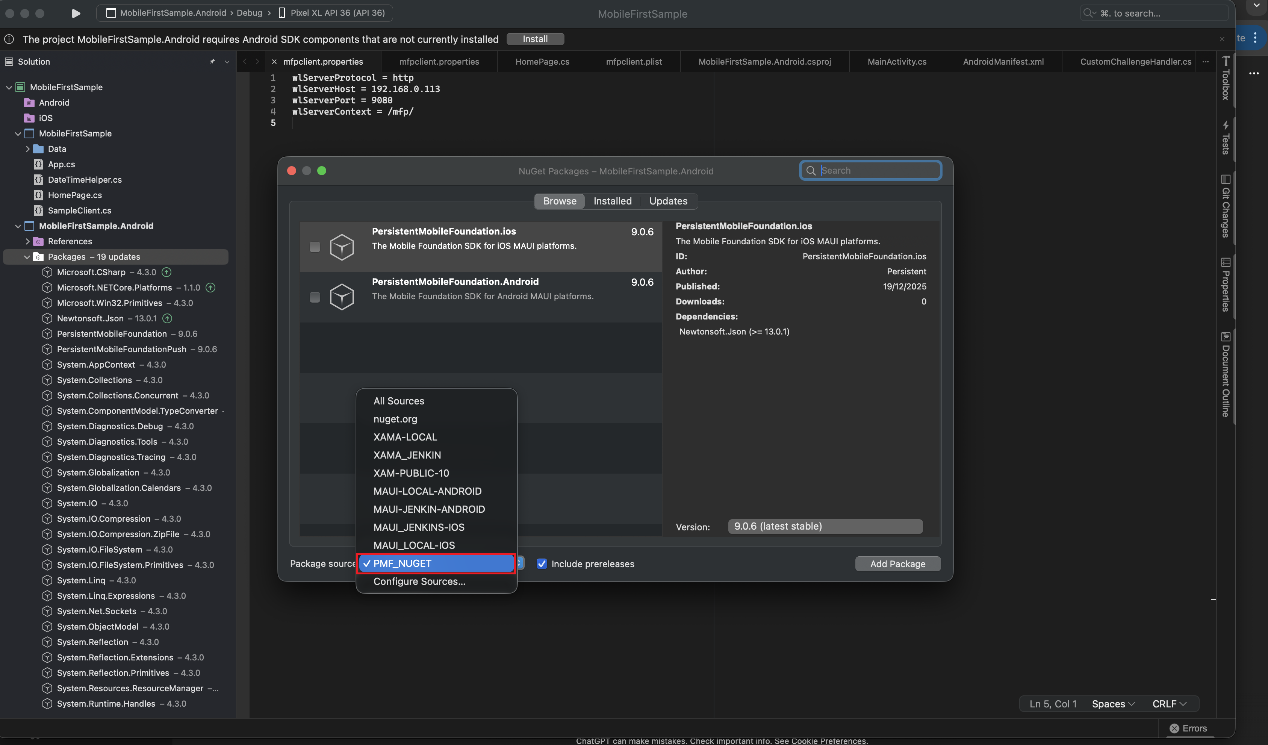Switch to the Installed tab
1268x745 pixels.
point(612,201)
